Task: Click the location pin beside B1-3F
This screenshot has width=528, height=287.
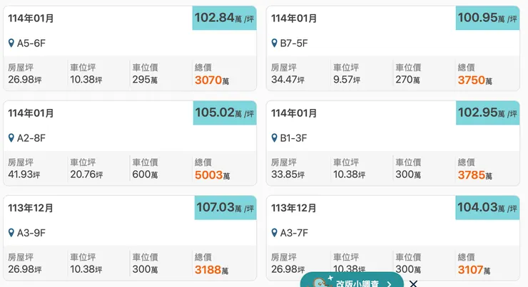Action: pos(275,138)
